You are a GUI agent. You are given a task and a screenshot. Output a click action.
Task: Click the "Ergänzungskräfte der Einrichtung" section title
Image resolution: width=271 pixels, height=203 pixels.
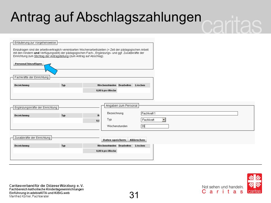pyautogui.click(x=36, y=107)
